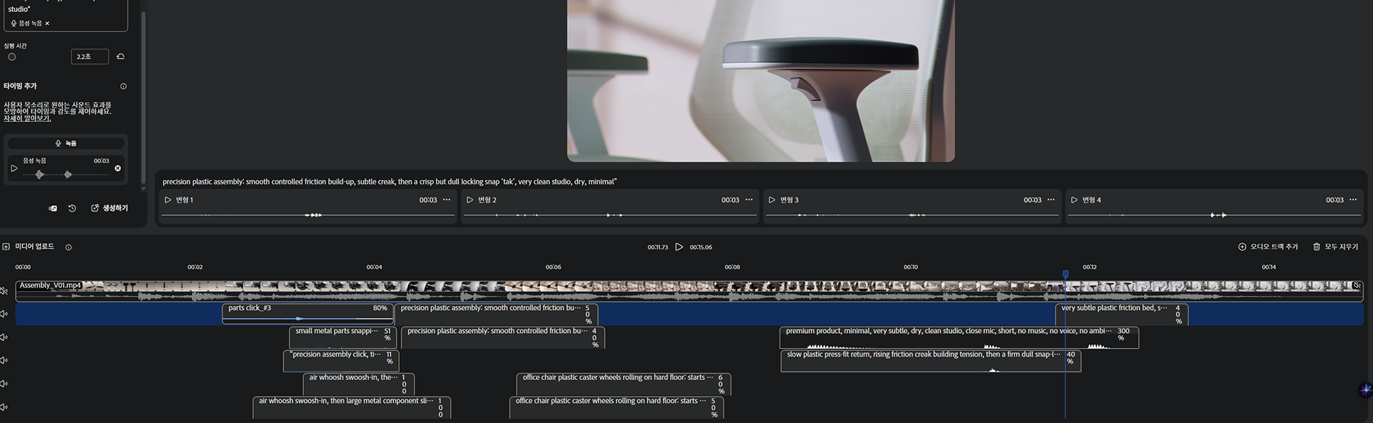Image resolution: width=1373 pixels, height=423 pixels.
Task: Edit the 2.2초 duration field
Action: pyautogui.click(x=89, y=56)
